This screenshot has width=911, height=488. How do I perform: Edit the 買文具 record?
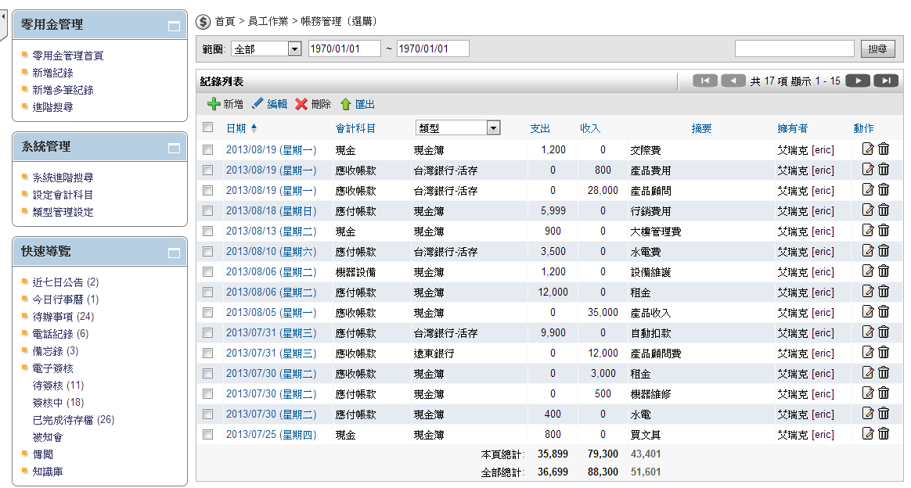pyautogui.click(x=868, y=433)
